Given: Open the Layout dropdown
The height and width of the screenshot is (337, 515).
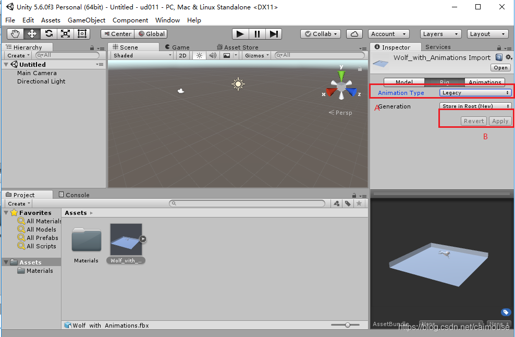Looking at the screenshot, I should (x=488, y=34).
